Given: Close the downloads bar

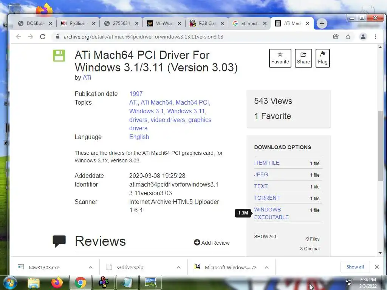Looking at the screenshot, I should (x=377, y=267).
